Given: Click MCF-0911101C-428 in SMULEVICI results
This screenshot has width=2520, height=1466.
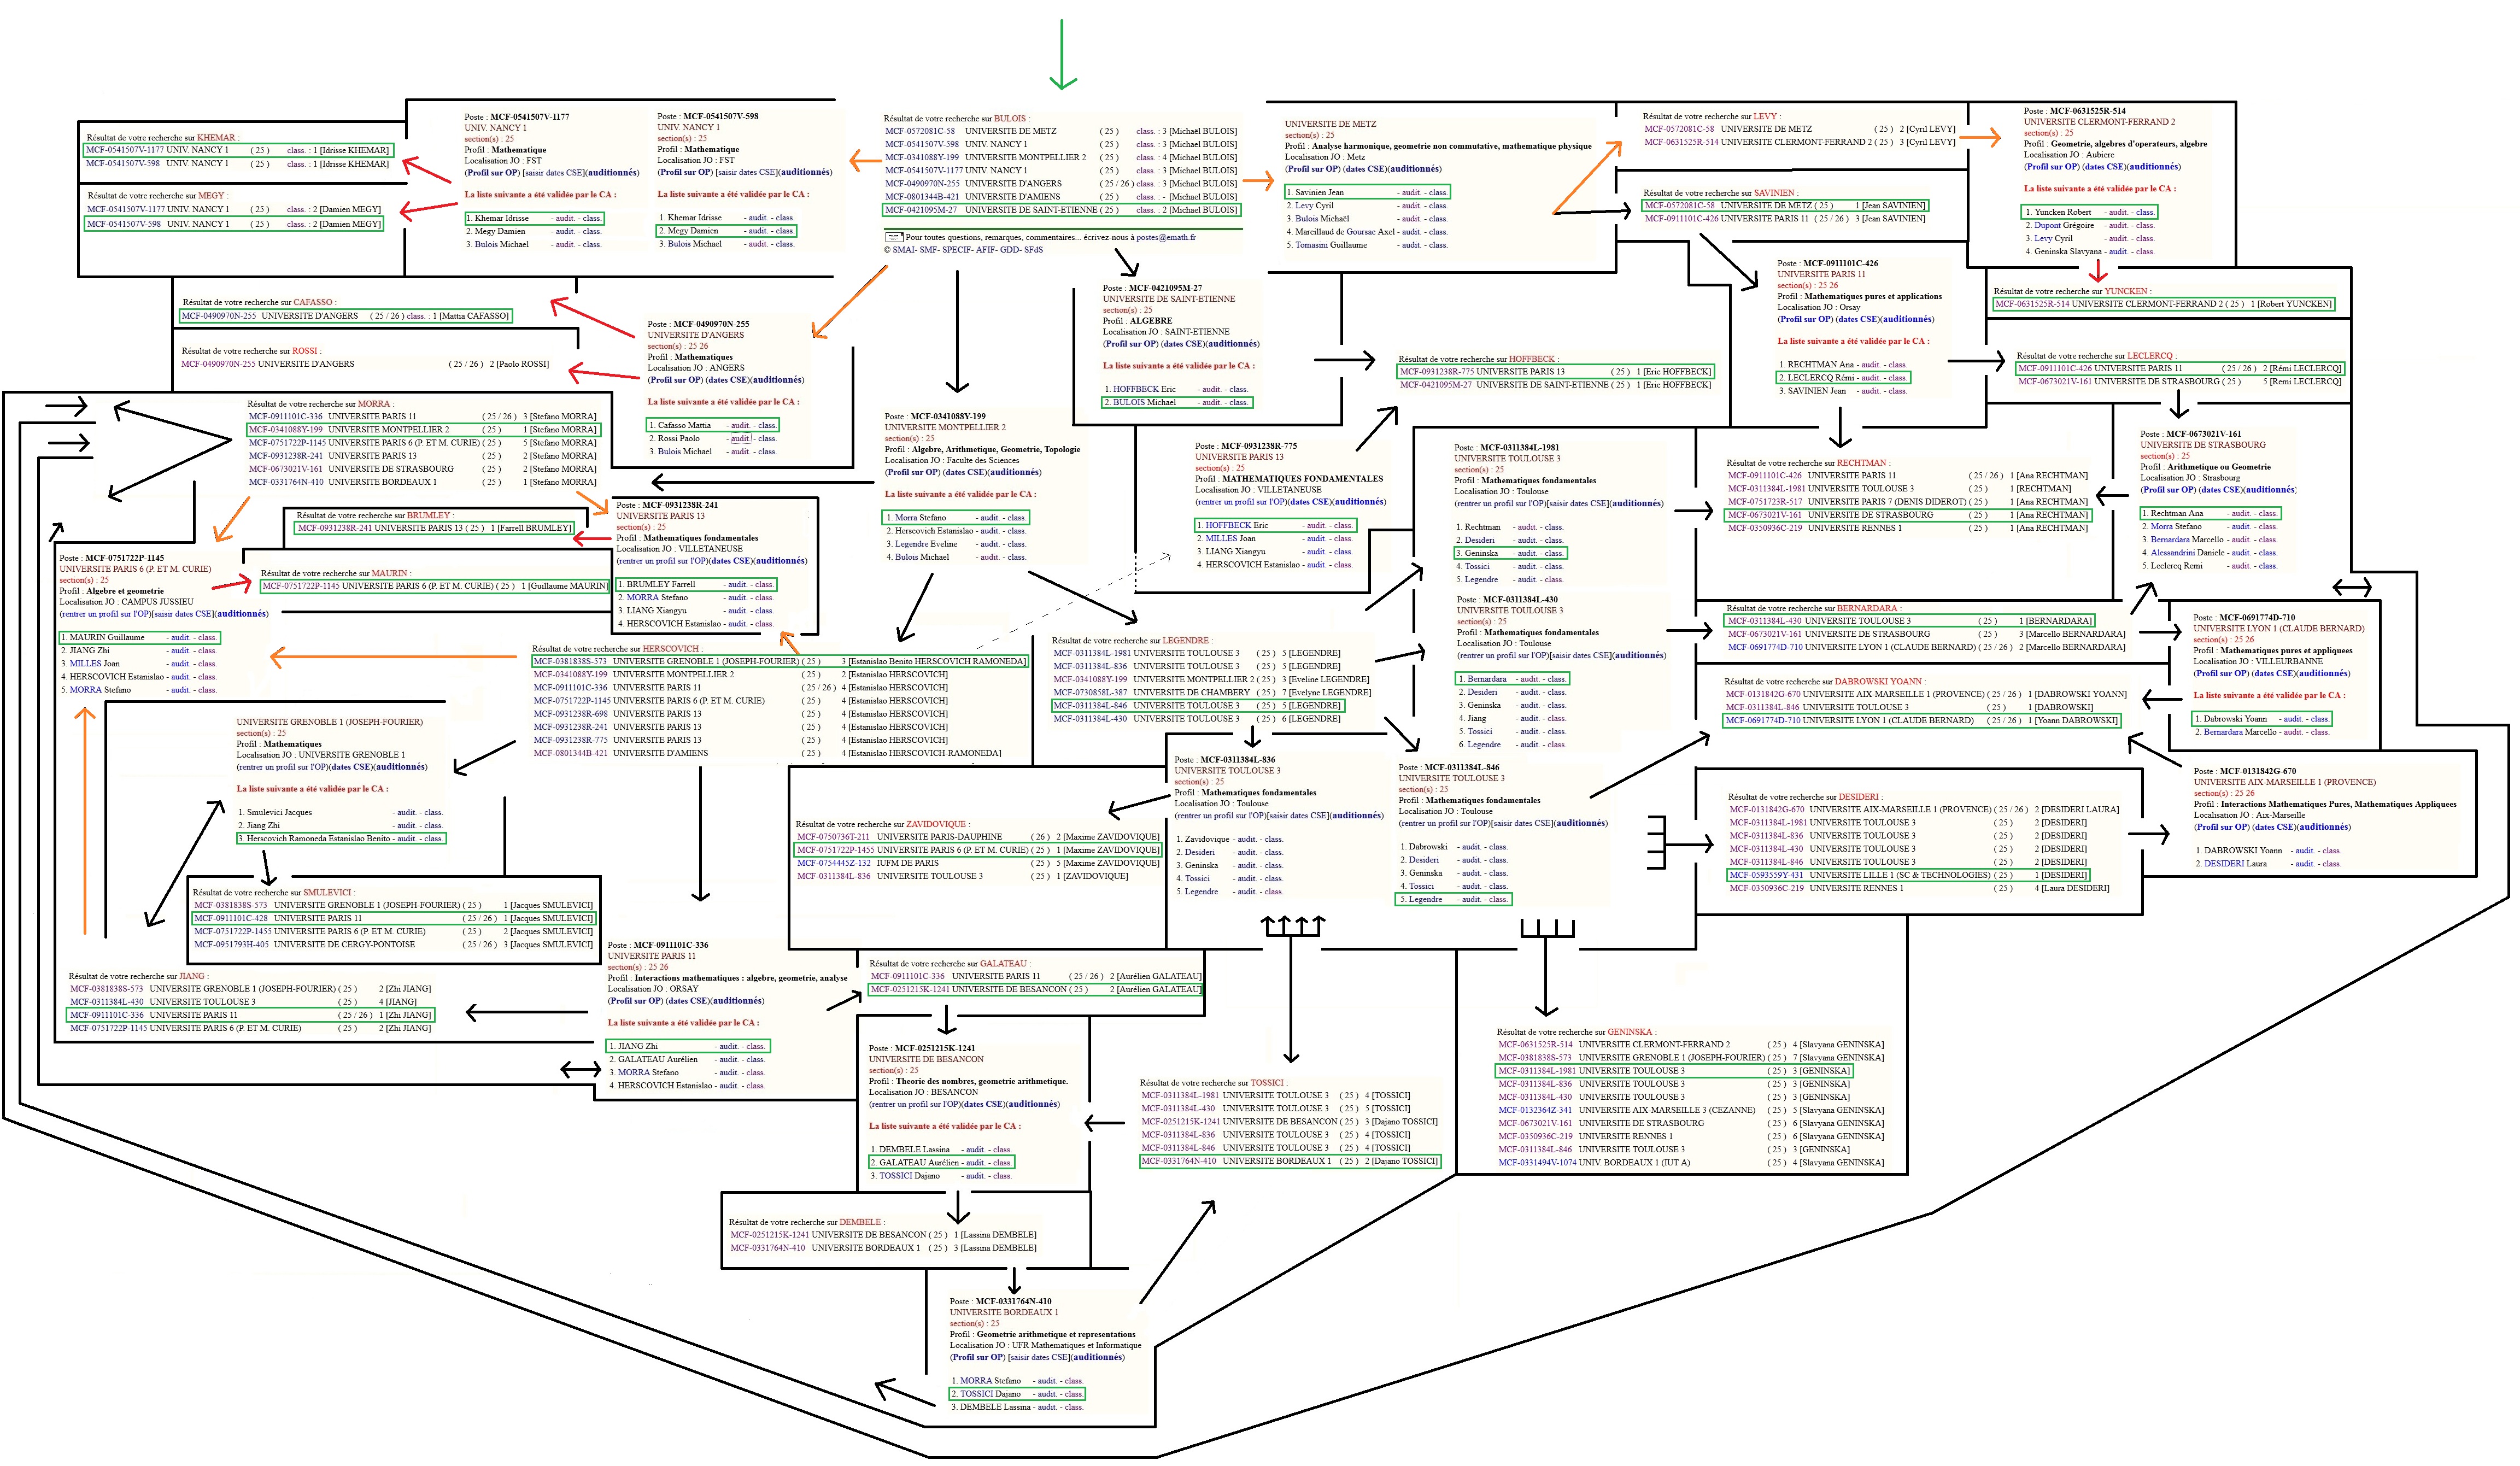Looking at the screenshot, I should click(x=230, y=918).
